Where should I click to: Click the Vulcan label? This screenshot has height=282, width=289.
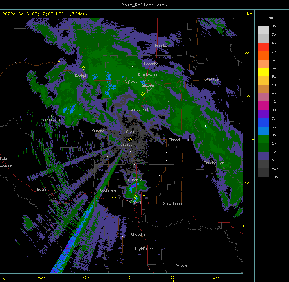click(x=182, y=265)
